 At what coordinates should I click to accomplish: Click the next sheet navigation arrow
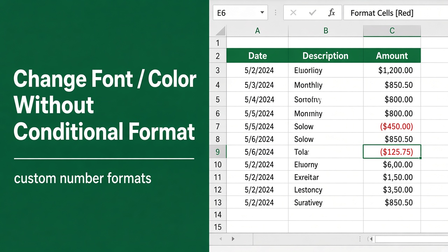point(233,239)
